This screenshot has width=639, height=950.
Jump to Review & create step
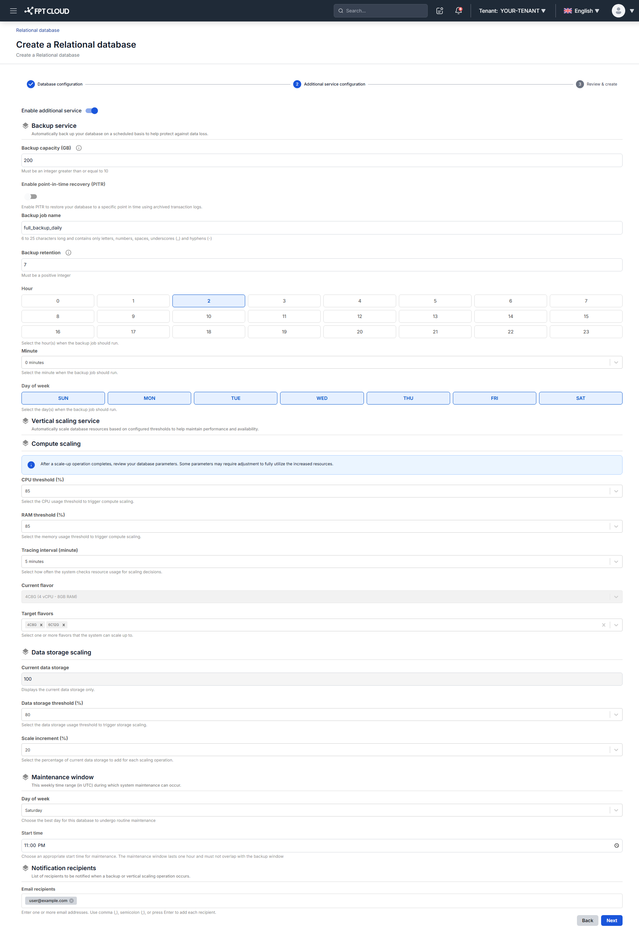pyautogui.click(x=596, y=84)
